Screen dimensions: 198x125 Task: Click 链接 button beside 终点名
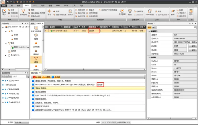click(192, 50)
